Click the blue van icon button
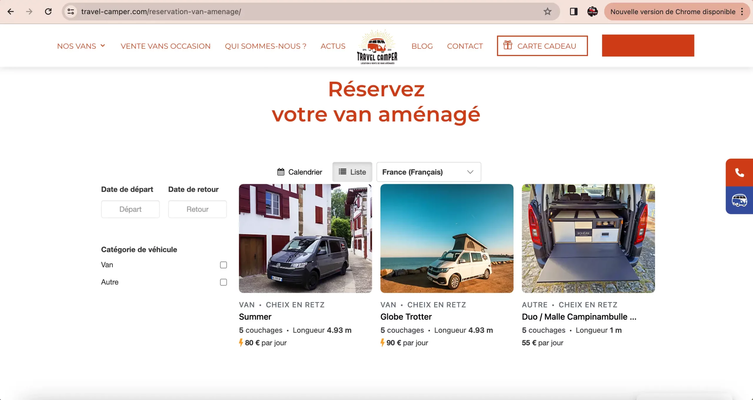 [739, 200]
